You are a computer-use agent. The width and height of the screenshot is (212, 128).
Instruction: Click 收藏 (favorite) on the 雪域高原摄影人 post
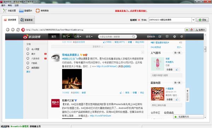(x=135, y=93)
